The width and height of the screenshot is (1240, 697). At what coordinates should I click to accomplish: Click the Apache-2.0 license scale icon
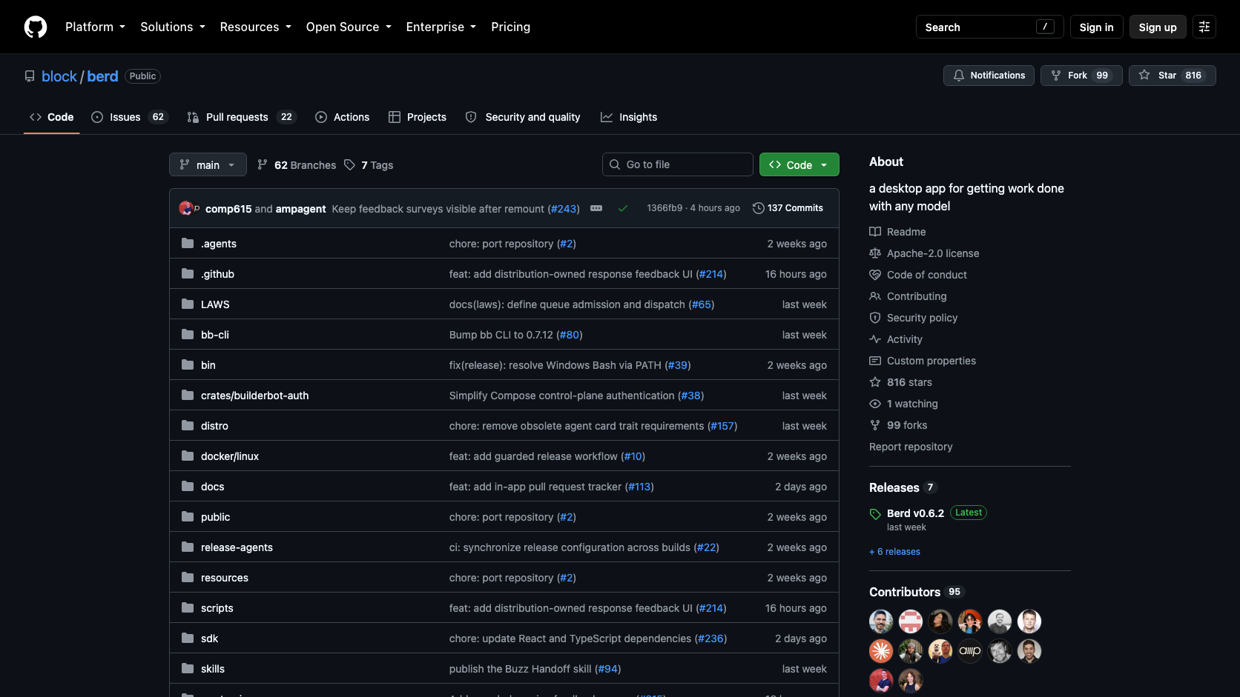[x=875, y=253]
